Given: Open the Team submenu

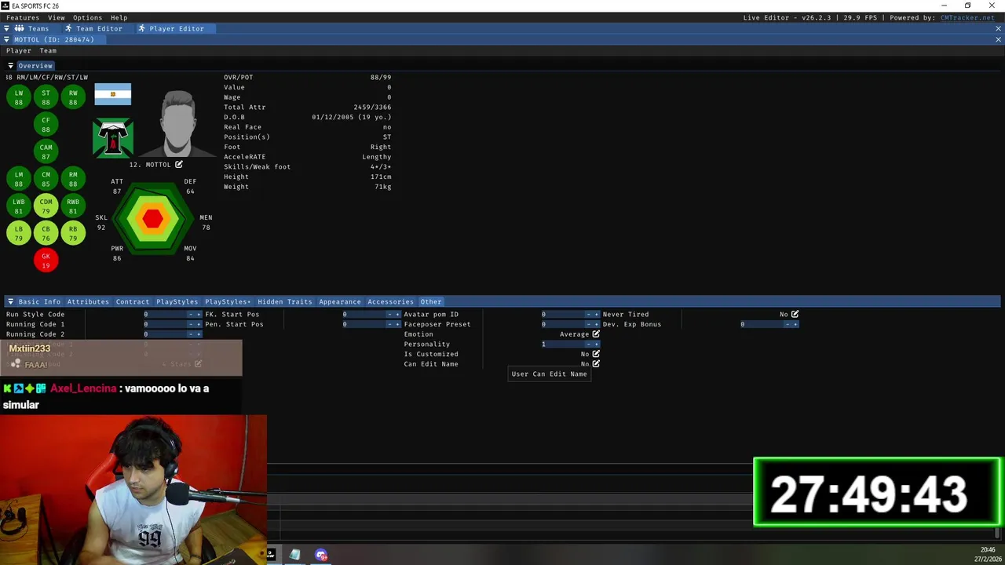Looking at the screenshot, I should [x=48, y=50].
